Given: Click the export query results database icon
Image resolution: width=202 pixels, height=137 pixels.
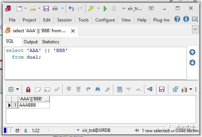Looking at the screenshot, I should [x=175, y=89].
